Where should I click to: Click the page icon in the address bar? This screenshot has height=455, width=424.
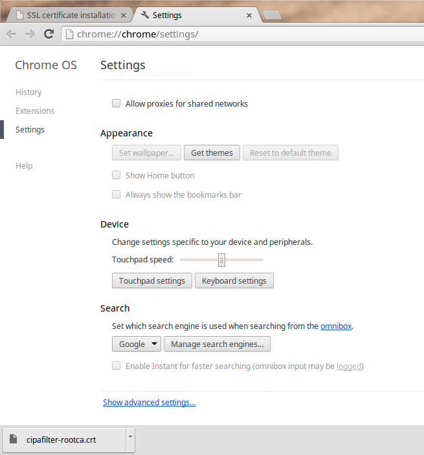pos(69,34)
